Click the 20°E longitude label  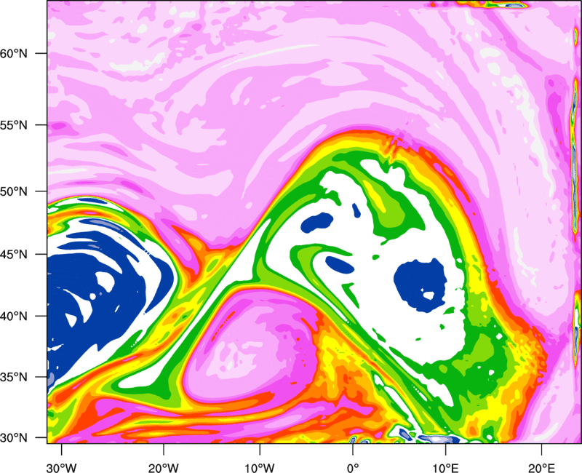[x=541, y=468]
